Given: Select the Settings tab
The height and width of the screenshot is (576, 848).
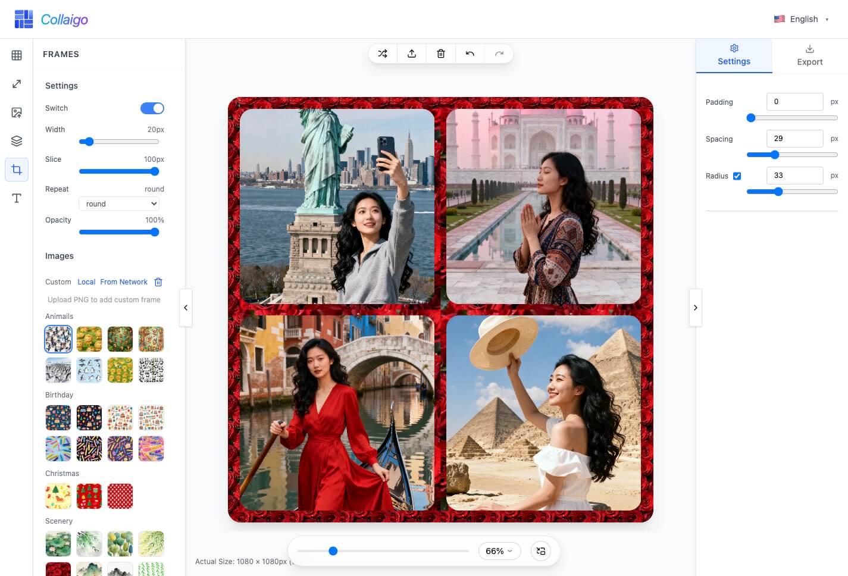Looking at the screenshot, I should tap(734, 55).
